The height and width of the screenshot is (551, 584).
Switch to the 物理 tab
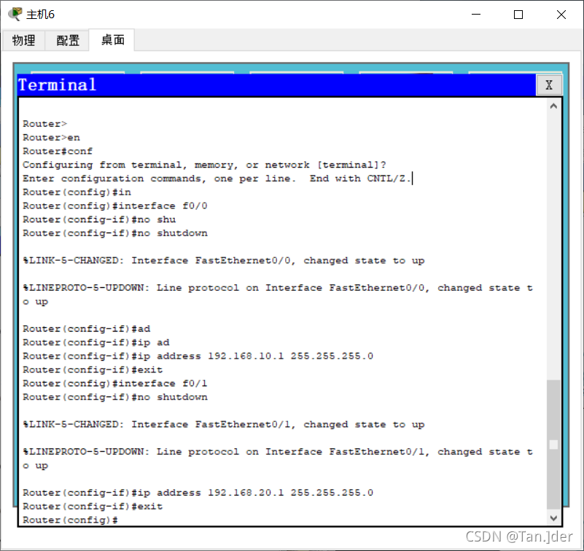pyautogui.click(x=23, y=40)
